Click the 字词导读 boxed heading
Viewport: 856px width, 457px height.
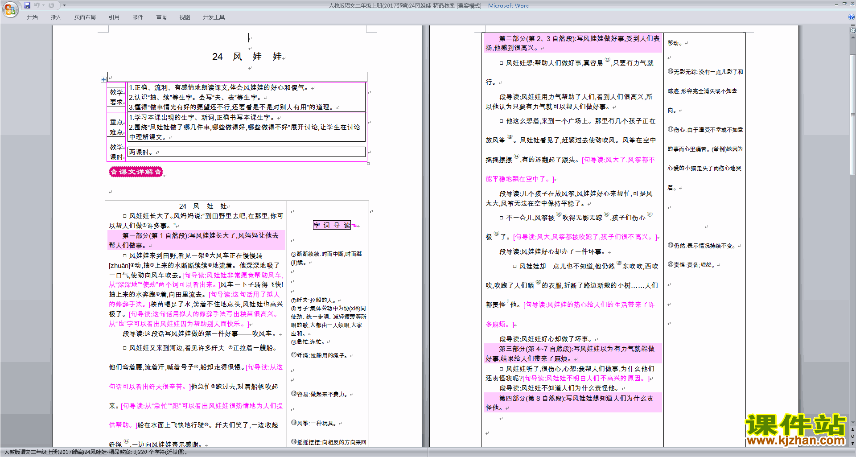click(332, 225)
